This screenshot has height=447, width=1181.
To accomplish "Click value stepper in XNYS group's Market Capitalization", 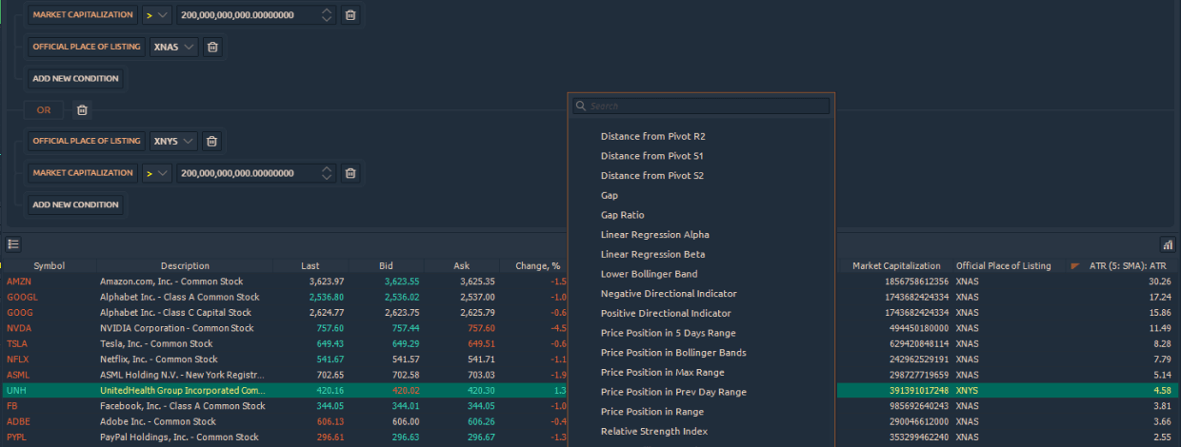I will point(328,173).
